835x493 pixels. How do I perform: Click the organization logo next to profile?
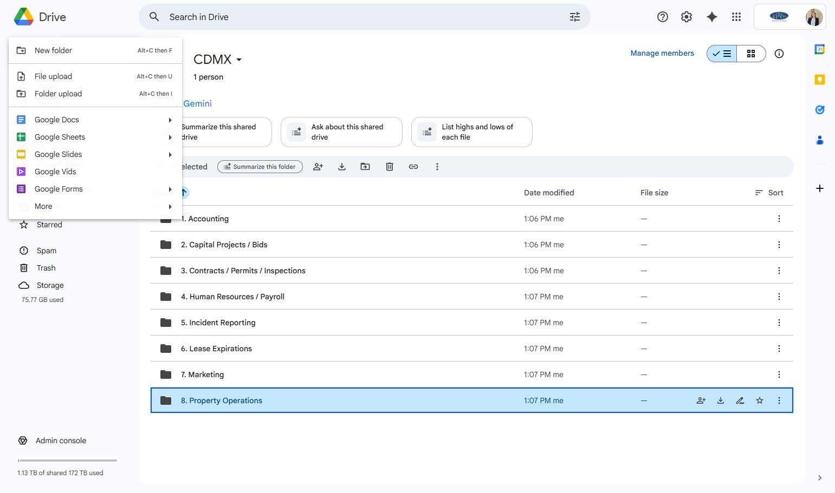point(779,17)
